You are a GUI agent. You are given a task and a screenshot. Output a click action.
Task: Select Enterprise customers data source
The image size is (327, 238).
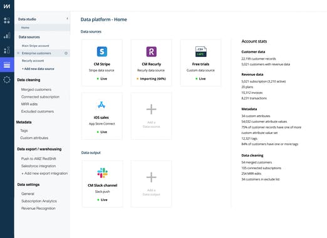36,53
